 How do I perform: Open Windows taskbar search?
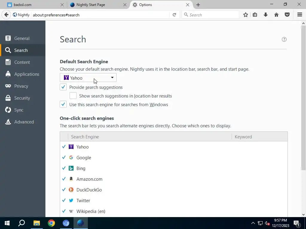[22, 223]
